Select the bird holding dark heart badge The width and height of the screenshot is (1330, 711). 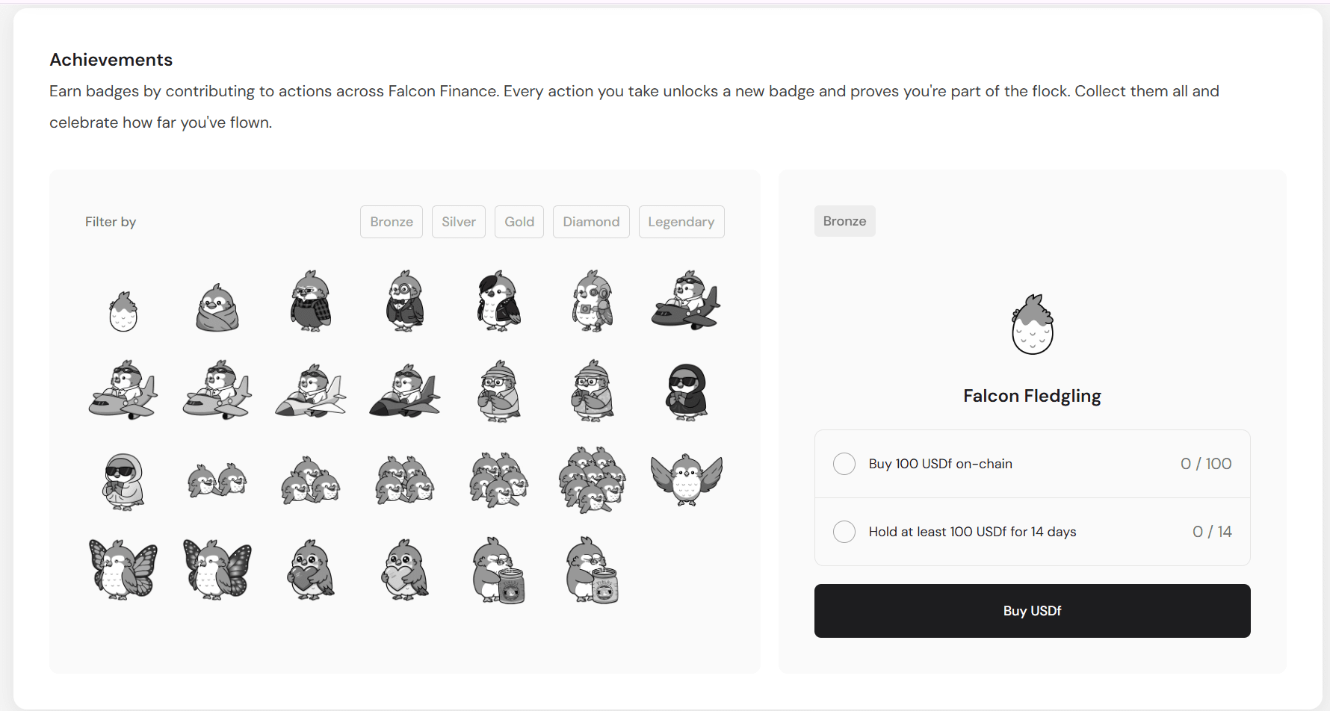pos(312,569)
